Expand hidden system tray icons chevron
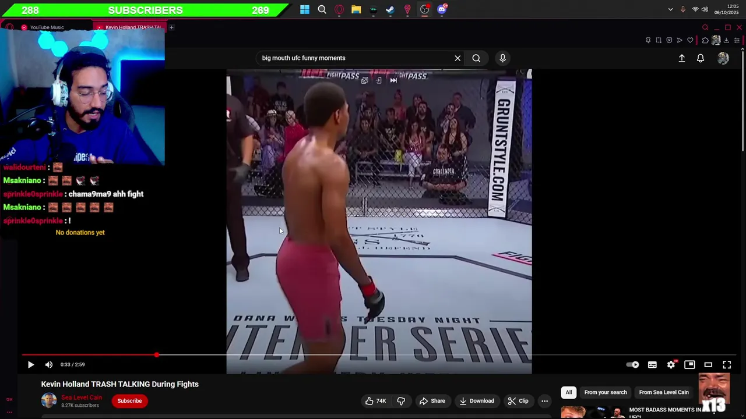This screenshot has height=419, width=746. (x=670, y=9)
